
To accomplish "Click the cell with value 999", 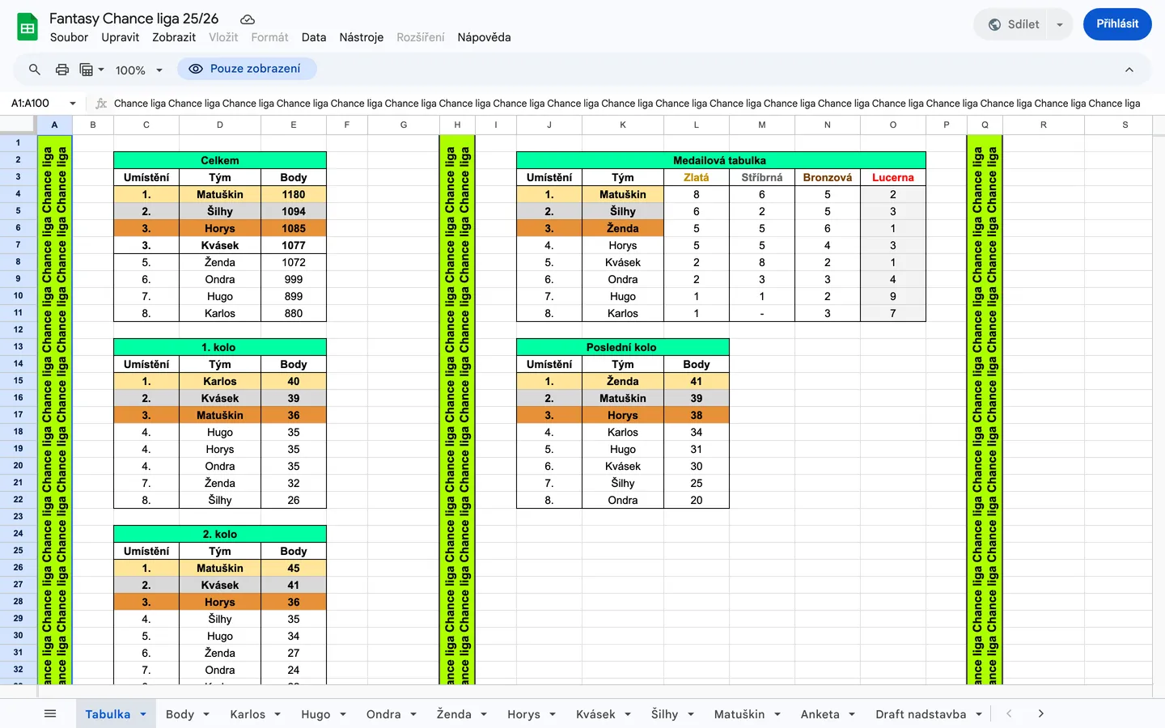I will coord(294,279).
